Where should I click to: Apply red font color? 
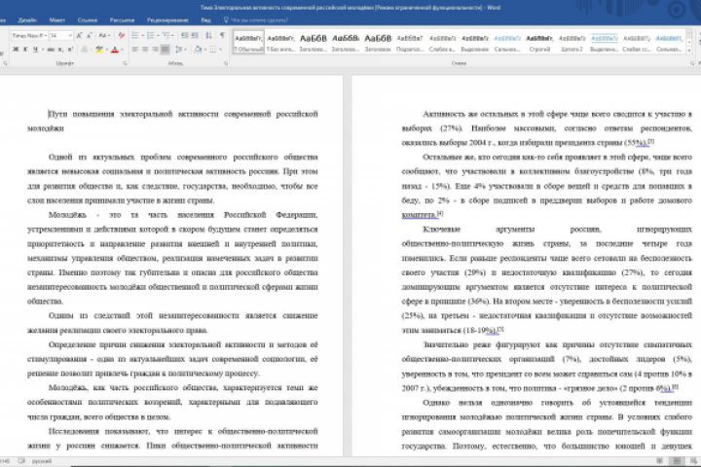point(115,50)
